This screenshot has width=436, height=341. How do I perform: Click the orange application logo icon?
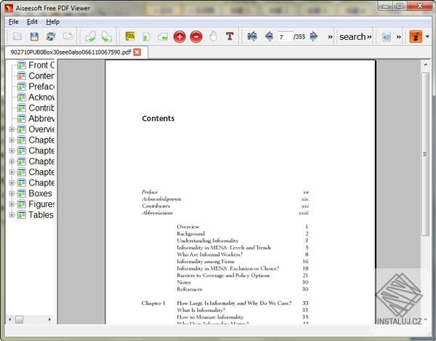[416, 36]
